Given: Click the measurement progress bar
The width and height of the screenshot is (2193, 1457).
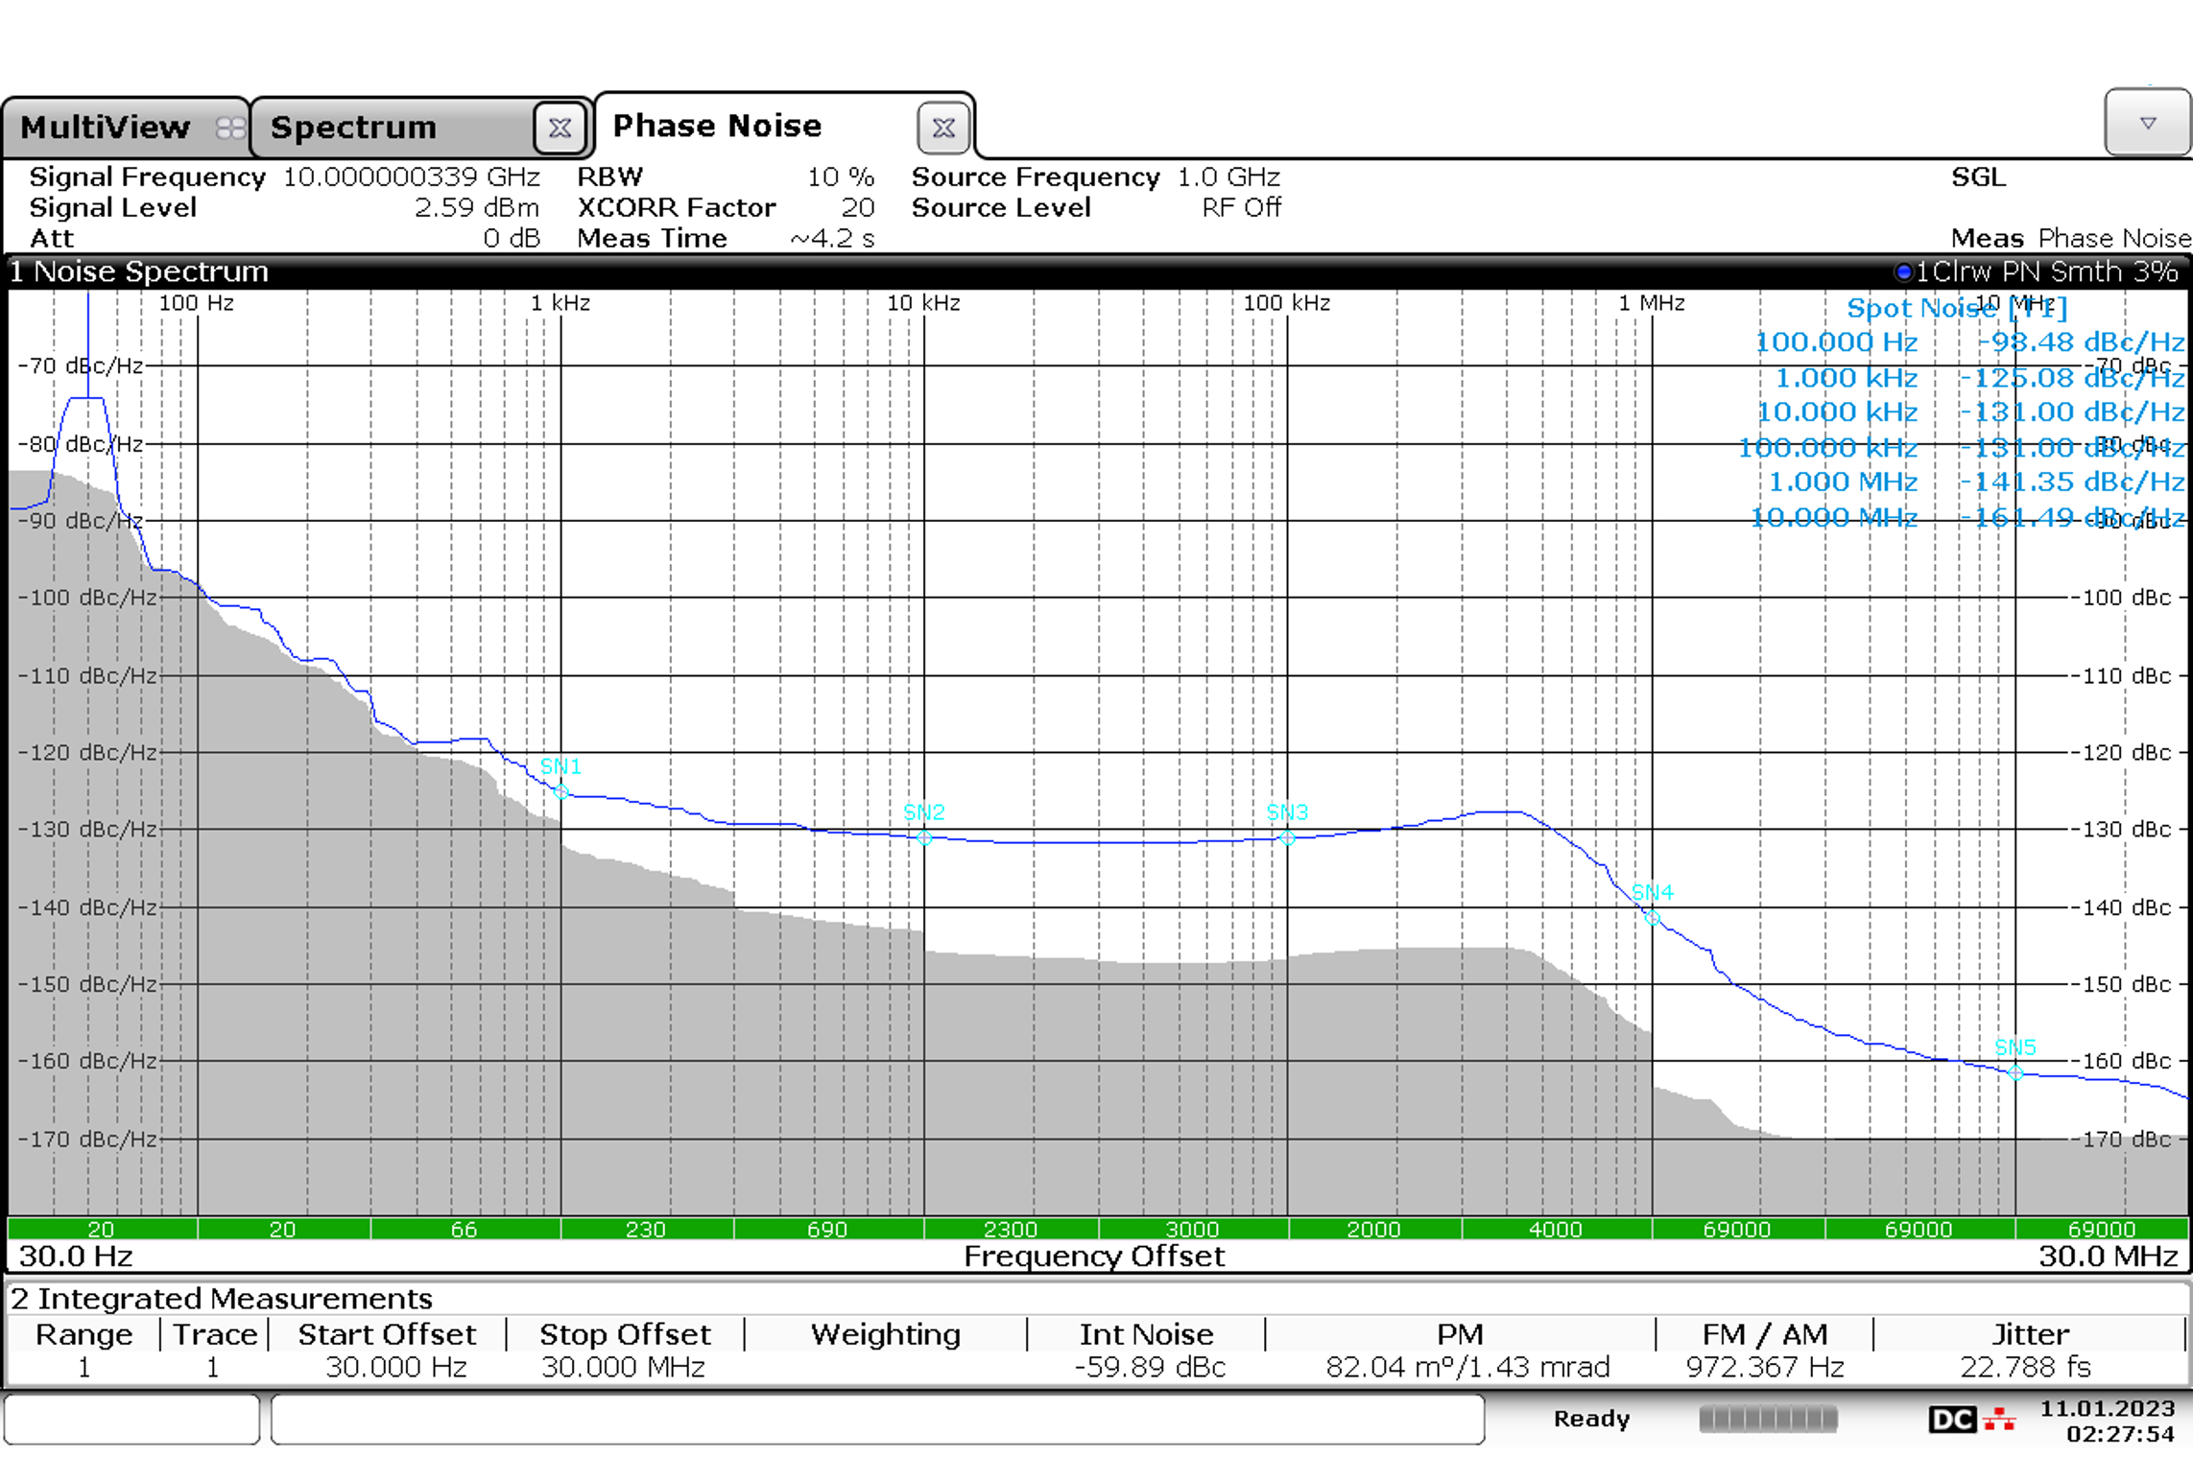Looking at the screenshot, I should point(1768,1419).
